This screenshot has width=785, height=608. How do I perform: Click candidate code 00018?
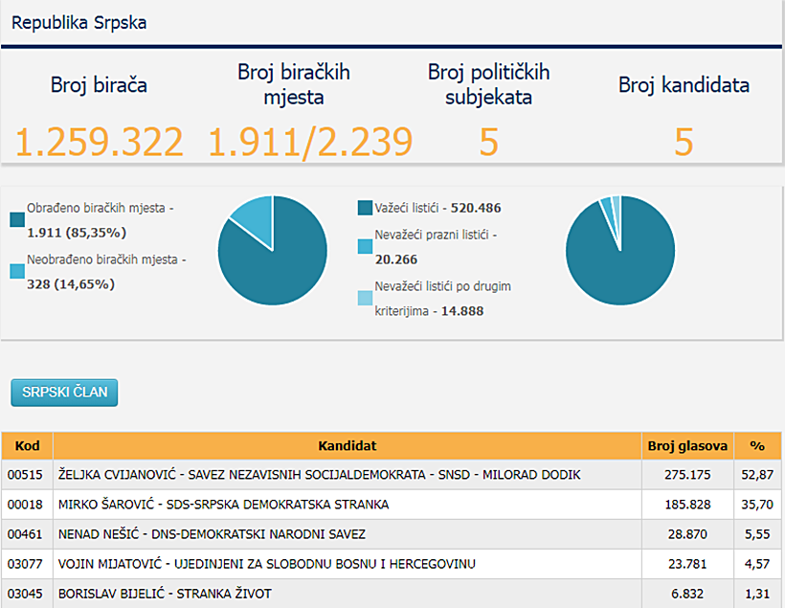25,505
